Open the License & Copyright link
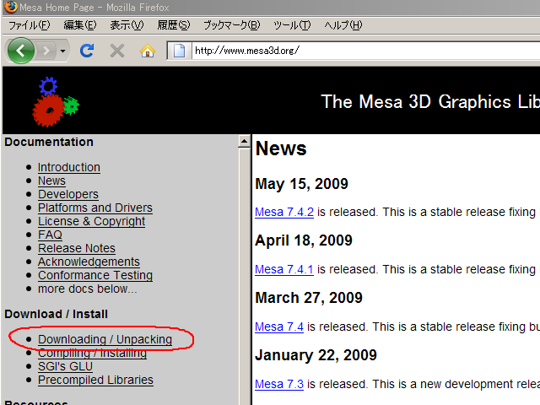The image size is (540, 405). coord(92,221)
